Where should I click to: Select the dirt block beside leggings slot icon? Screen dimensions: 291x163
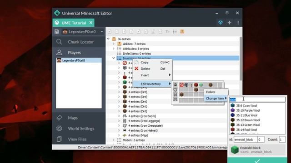[x=181, y=95]
